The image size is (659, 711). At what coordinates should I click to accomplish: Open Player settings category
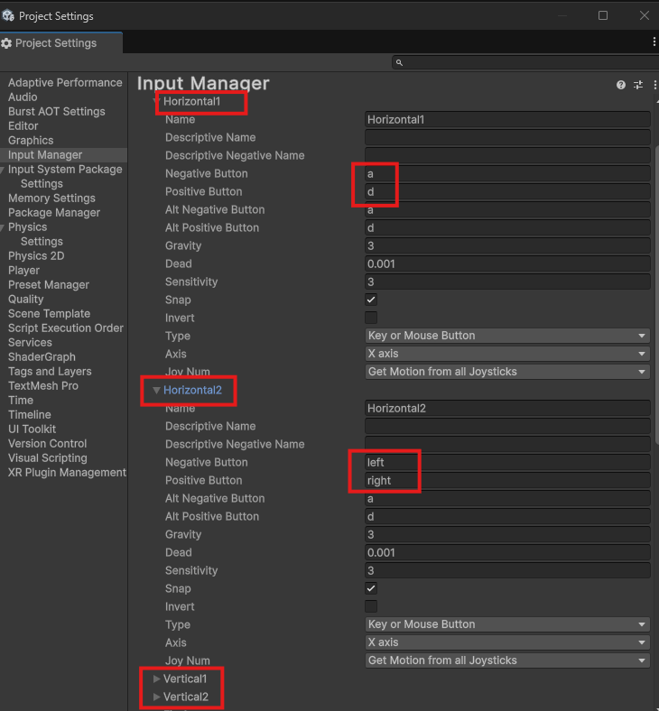(x=23, y=271)
